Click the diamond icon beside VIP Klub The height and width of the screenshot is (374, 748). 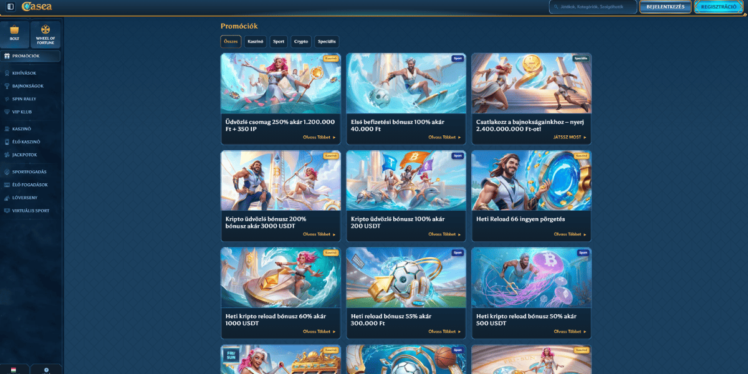[x=7, y=112]
